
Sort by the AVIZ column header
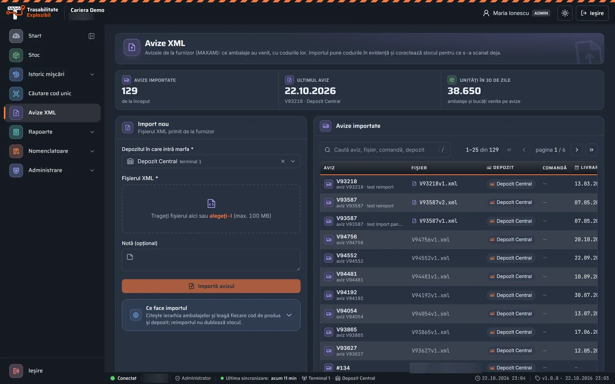(329, 168)
